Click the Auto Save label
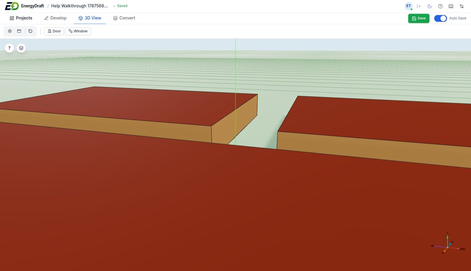Screen dimensions: 471x271 point(458,18)
